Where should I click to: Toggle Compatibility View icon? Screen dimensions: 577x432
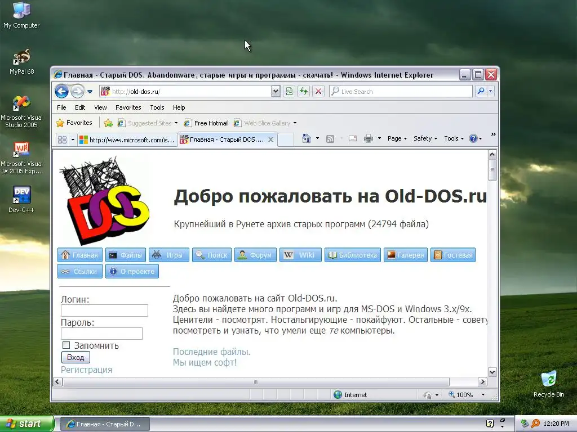[289, 92]
